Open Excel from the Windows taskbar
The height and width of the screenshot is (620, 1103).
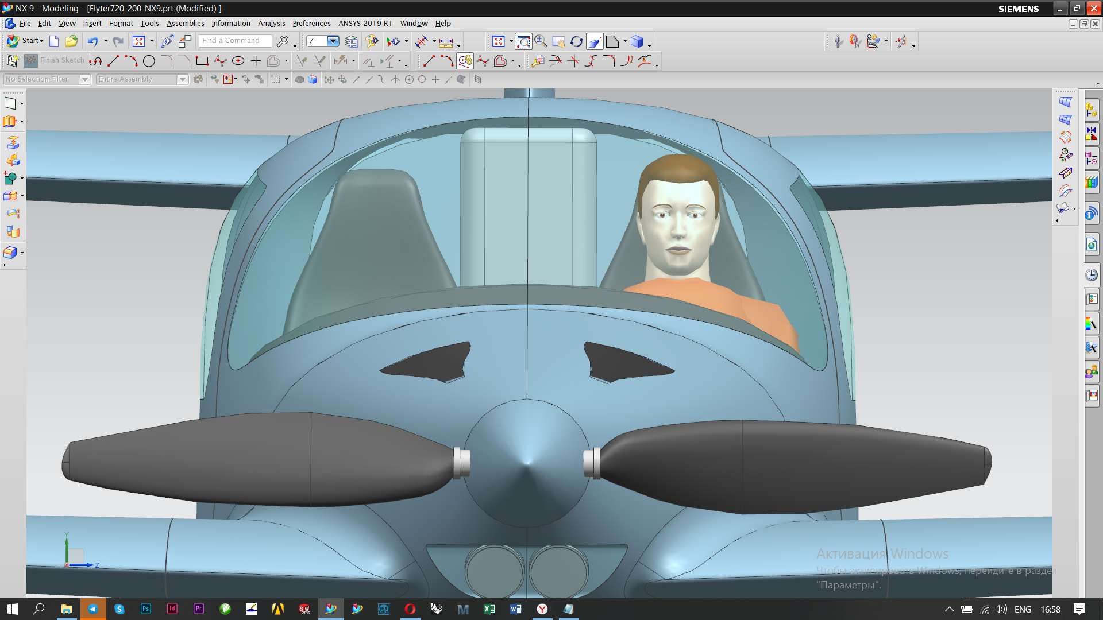489,609
